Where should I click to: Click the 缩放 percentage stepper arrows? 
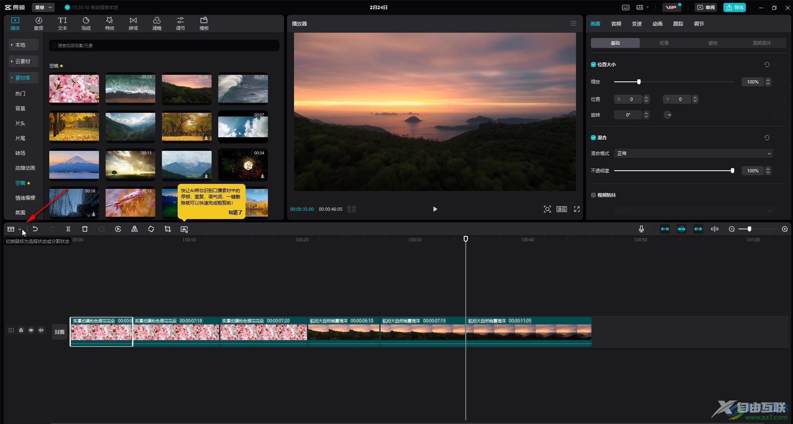(x=768, y=82)
